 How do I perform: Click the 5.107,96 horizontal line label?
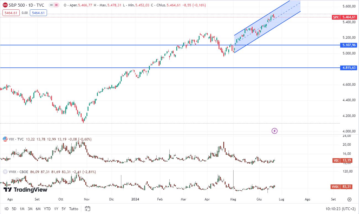[348, 45]
